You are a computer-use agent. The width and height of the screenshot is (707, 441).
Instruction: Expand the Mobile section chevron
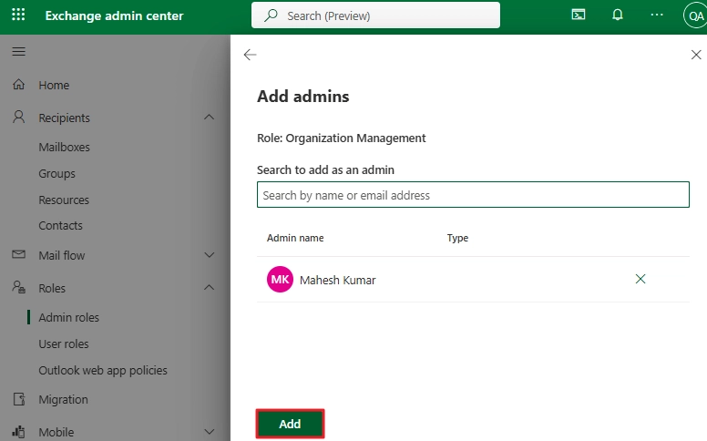(x=209, y=432)
